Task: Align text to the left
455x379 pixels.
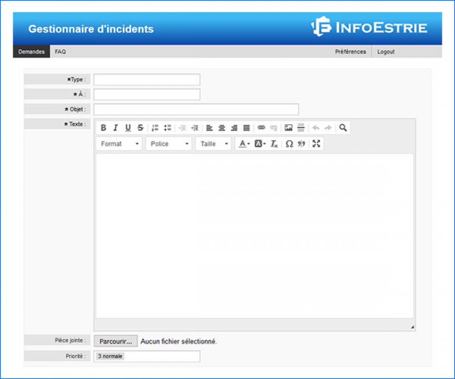Action: (x=209, y=128)
